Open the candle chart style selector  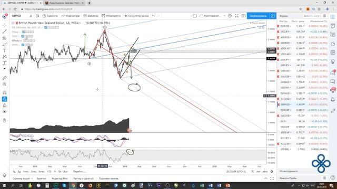coord(37,16)
